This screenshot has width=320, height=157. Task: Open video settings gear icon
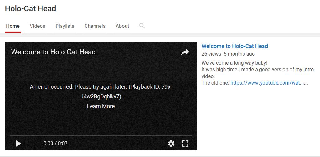[171, 144]
